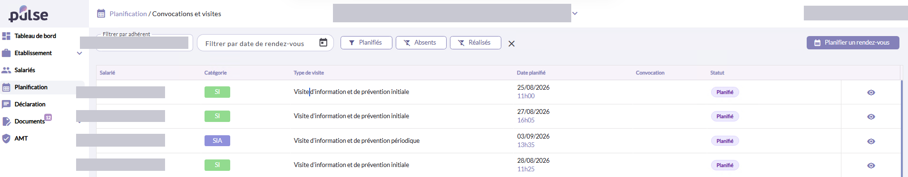
Task: Sort by the Convocation column header
Action: 650,73
